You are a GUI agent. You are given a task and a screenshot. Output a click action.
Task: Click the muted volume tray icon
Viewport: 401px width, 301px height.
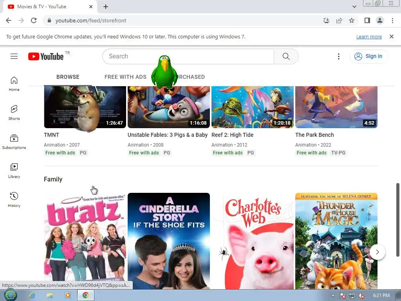[361, 296]
